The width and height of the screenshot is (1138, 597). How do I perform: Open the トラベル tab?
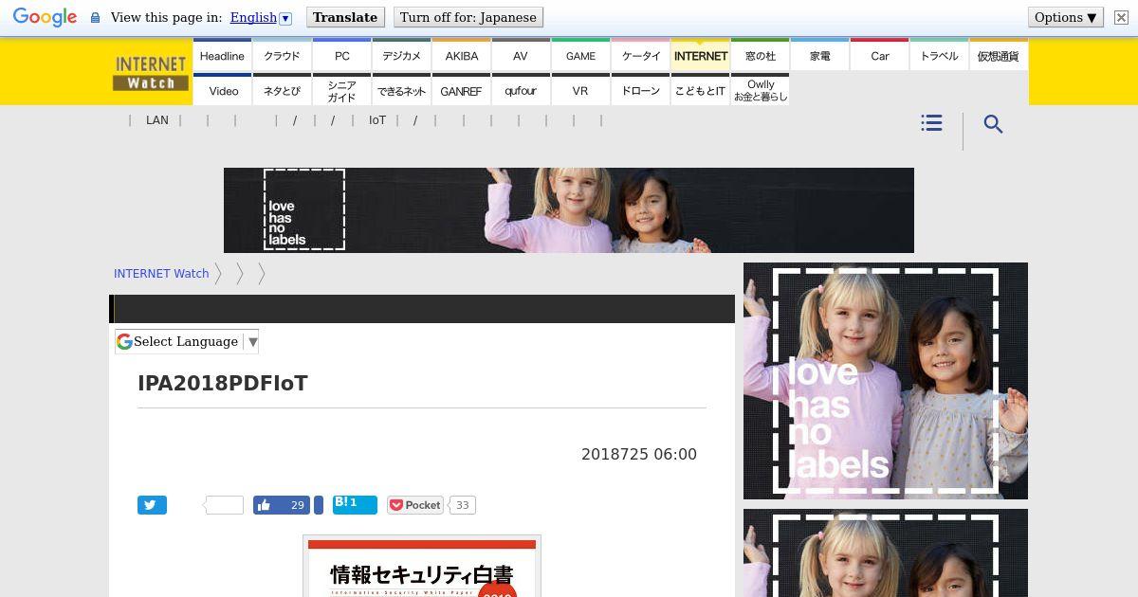coord(939,55)
